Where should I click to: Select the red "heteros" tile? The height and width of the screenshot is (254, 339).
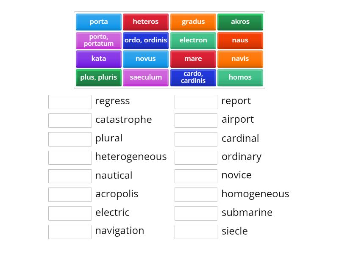(146, 22)
